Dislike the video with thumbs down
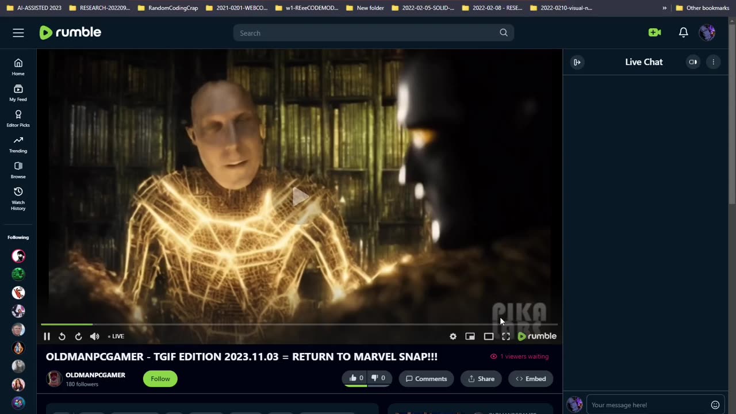The height and width of the screenshot is (414, 736). (x=378, y=378)
